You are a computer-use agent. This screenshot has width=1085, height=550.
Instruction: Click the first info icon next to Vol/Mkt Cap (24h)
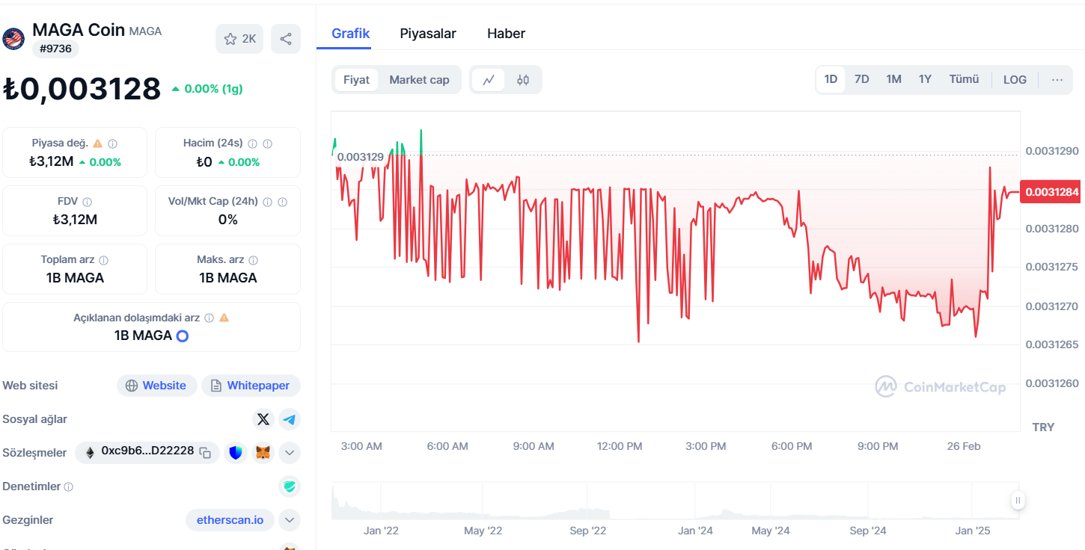coord(268,202)
